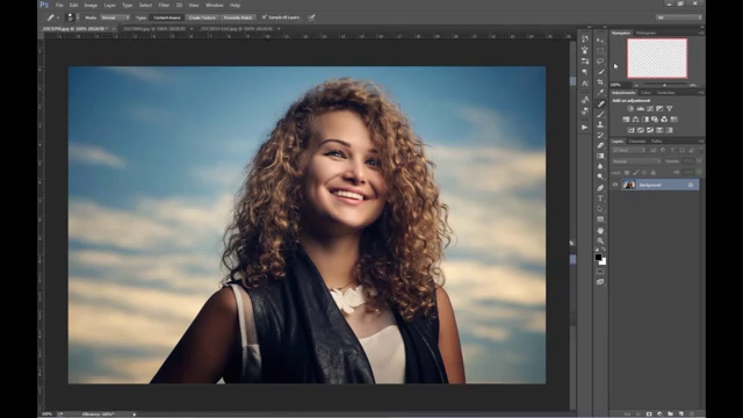Choose Create Texture healing type
The width and height of the screenshot is (743, 418).
202,17
